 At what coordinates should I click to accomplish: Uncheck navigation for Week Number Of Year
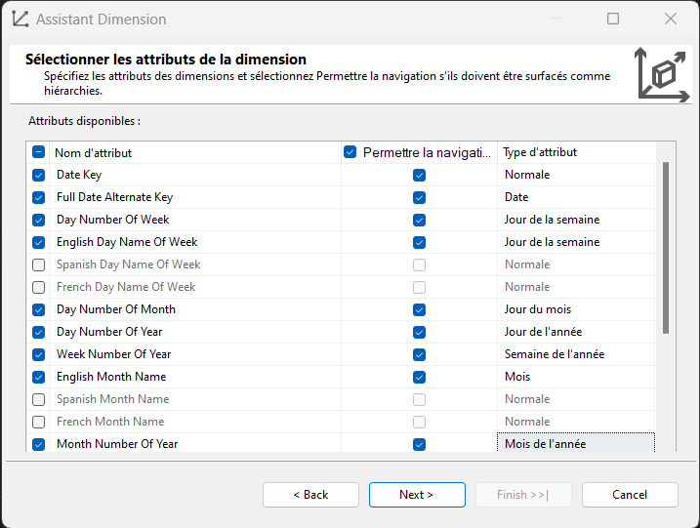tap(419, 355)
